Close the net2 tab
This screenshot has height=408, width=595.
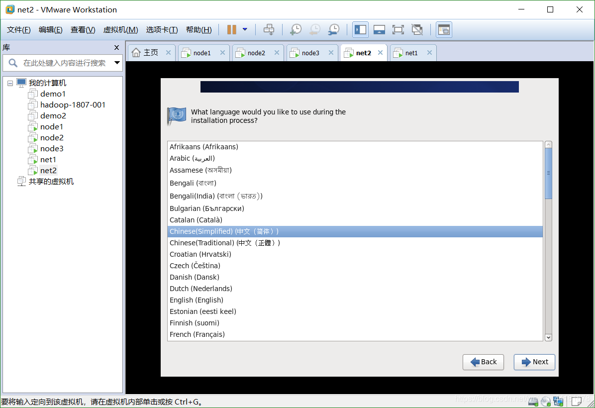pyautogui.click(x=380, y=53)
